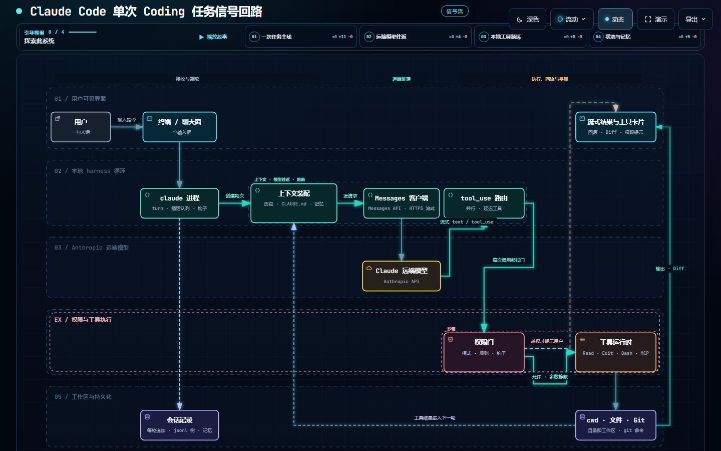Click the database icon on the 会话记录 node
Image resolution: width=721 pixels, height=451 pixels.
(147, 417)
